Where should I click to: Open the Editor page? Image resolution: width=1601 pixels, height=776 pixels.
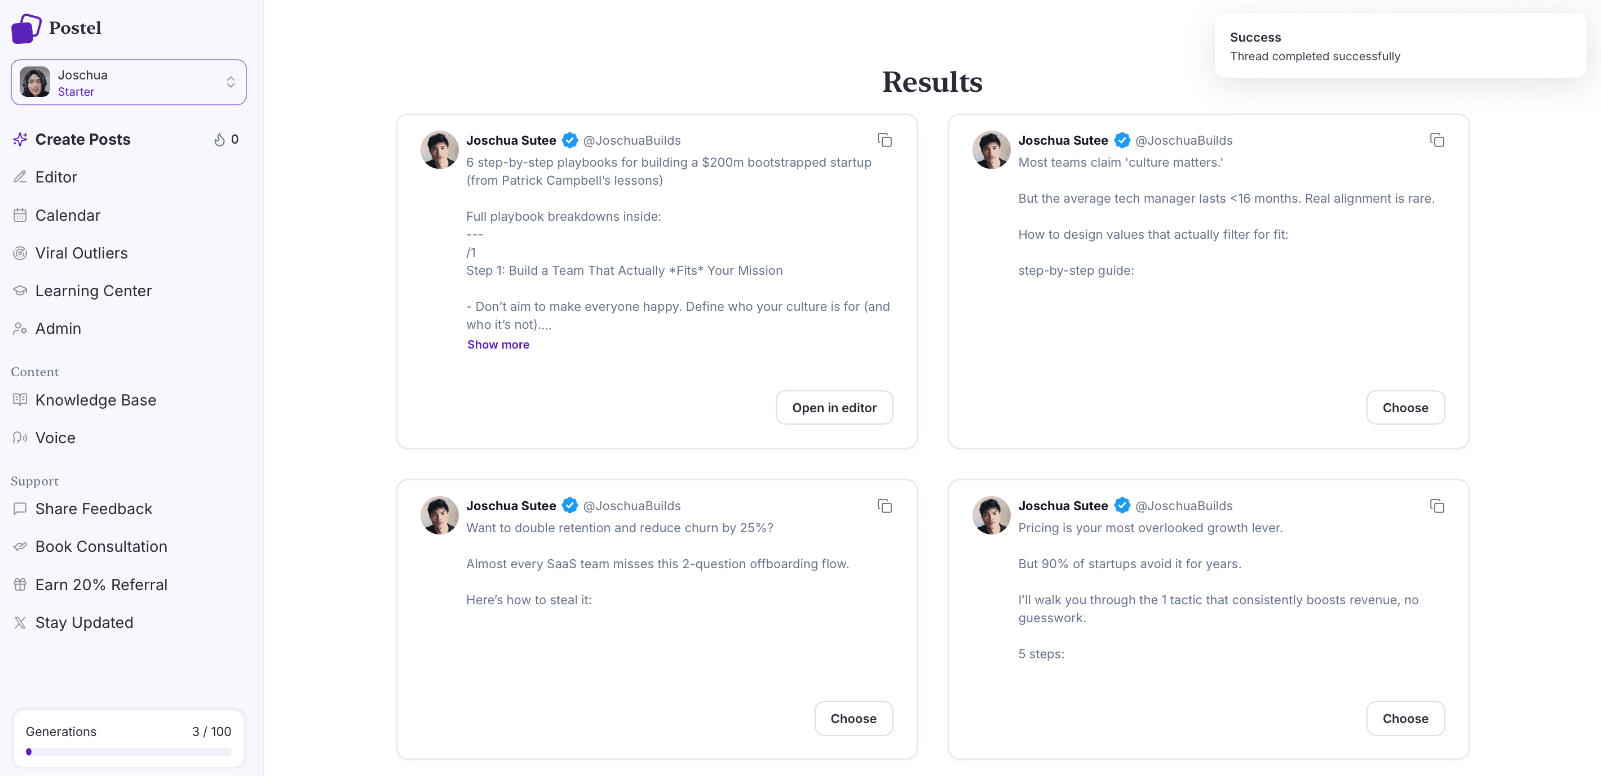pos(56,177)
